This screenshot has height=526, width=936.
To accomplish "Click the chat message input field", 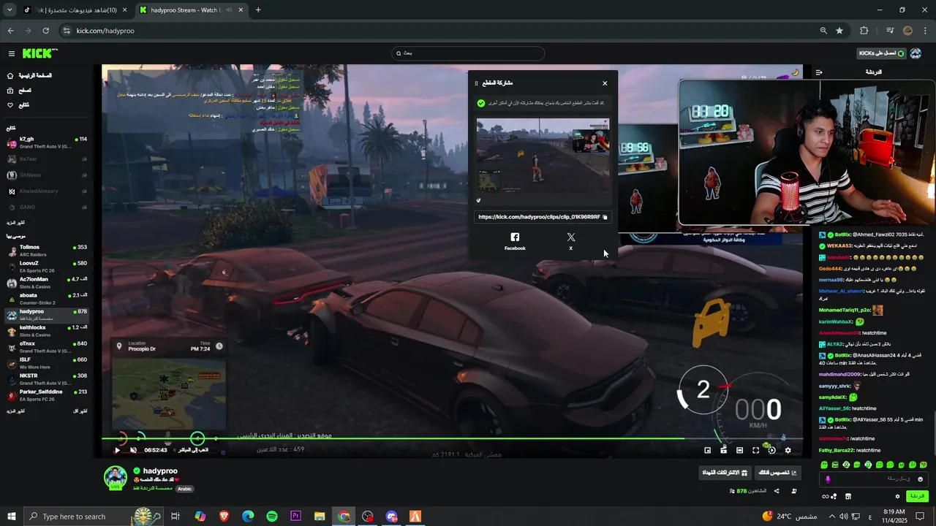I will 874,479.
